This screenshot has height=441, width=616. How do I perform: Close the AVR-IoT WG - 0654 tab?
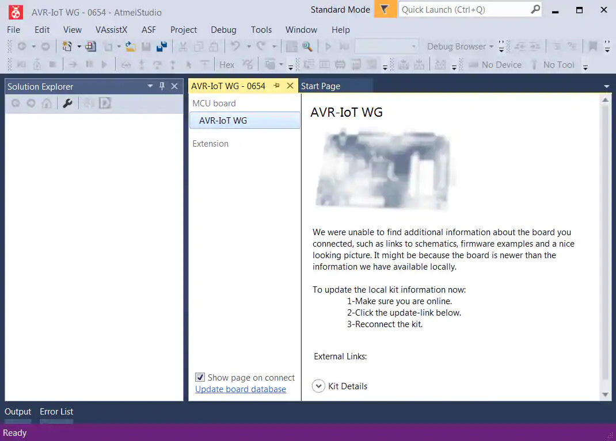click(x=290, y=86)
